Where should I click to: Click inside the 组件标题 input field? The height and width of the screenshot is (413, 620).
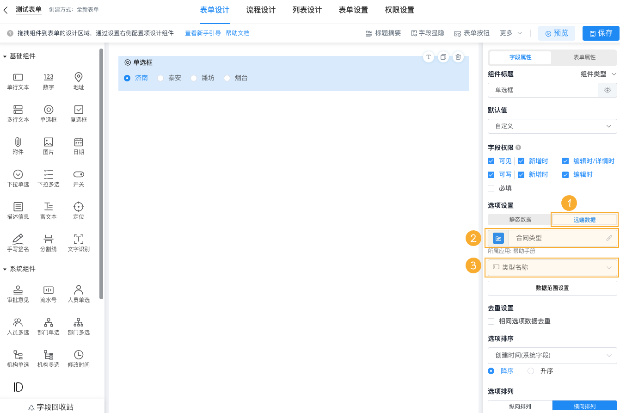[543, 90]
